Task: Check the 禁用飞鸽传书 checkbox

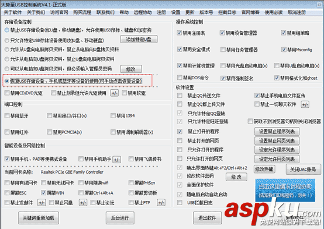Action: tap(131, 158)
